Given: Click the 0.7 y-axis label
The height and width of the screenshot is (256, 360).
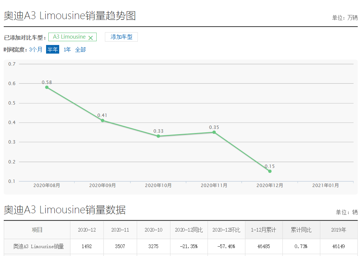Looking at the screenshot, I should click(x=12, y=64).
